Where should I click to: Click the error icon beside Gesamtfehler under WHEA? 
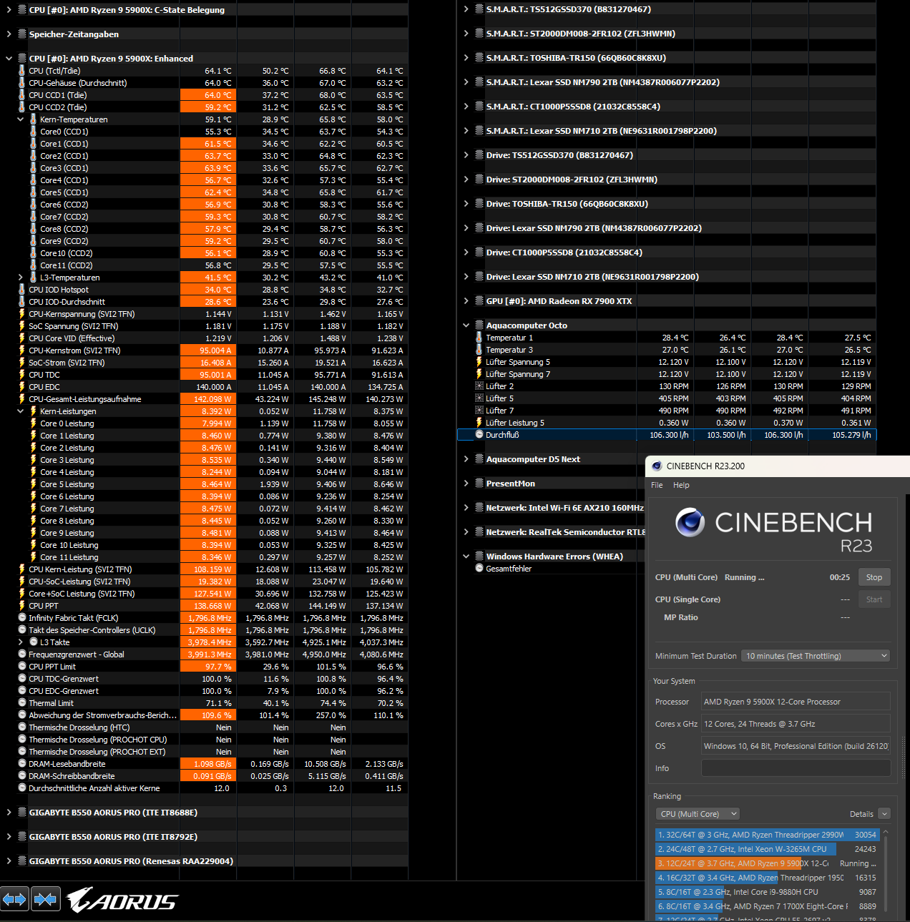(x=479, y=569)
